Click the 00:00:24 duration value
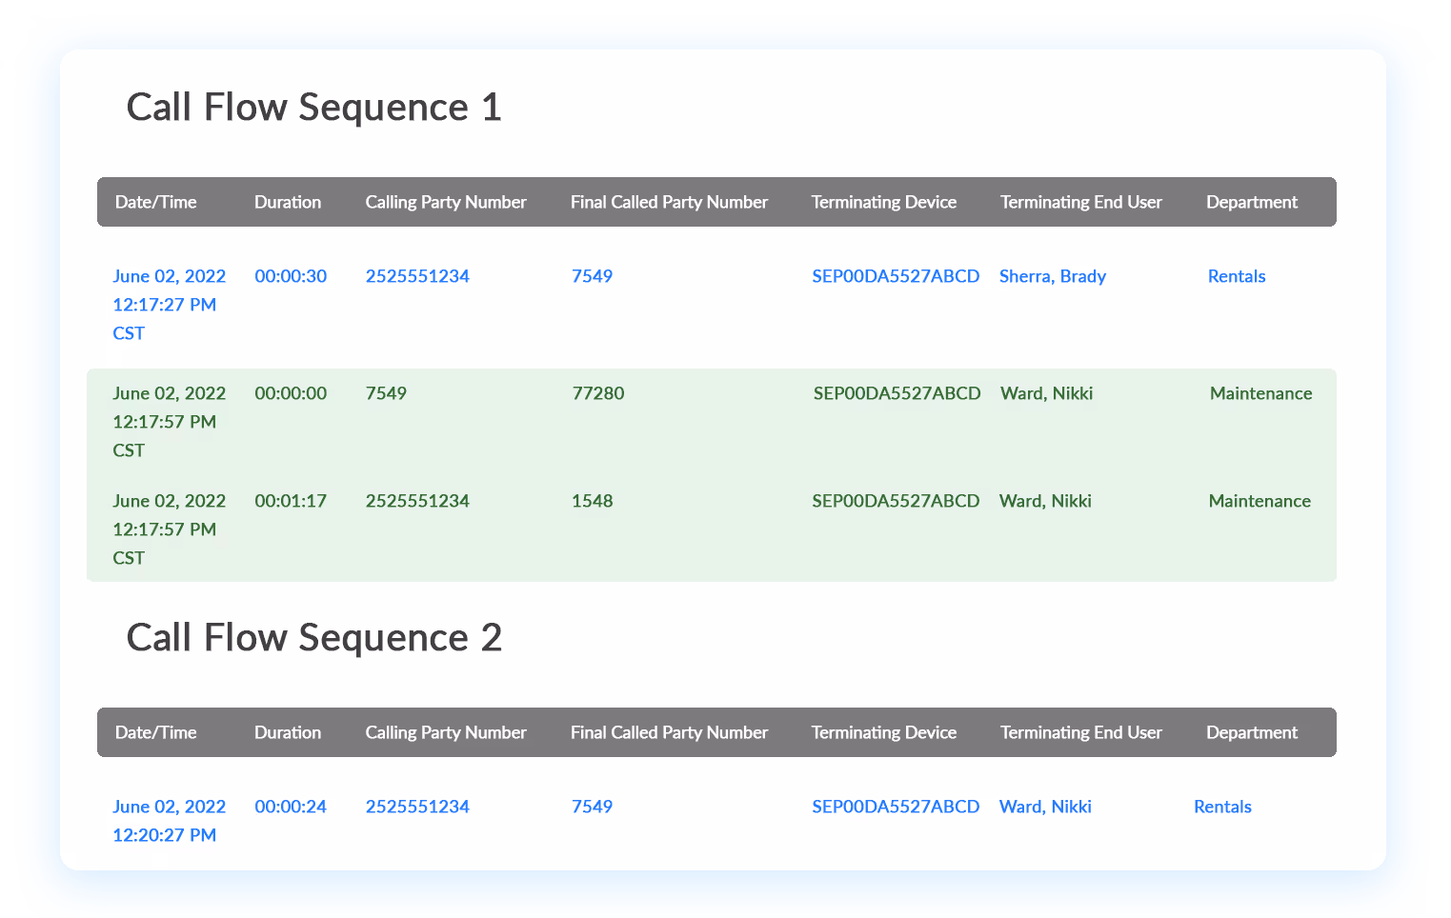The image size is (1451, 918). [x=291, y=807]
